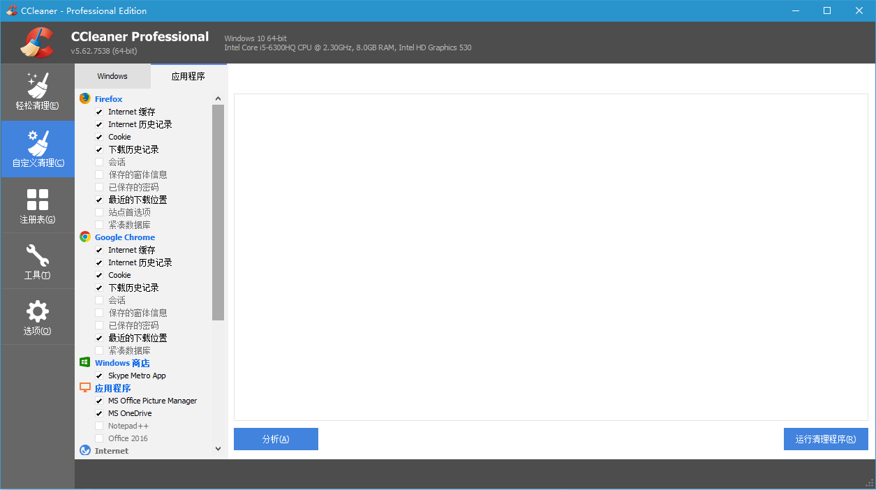Click the Internet category globe icon
This screenshot has height=490, width=876.
point(85,450)
